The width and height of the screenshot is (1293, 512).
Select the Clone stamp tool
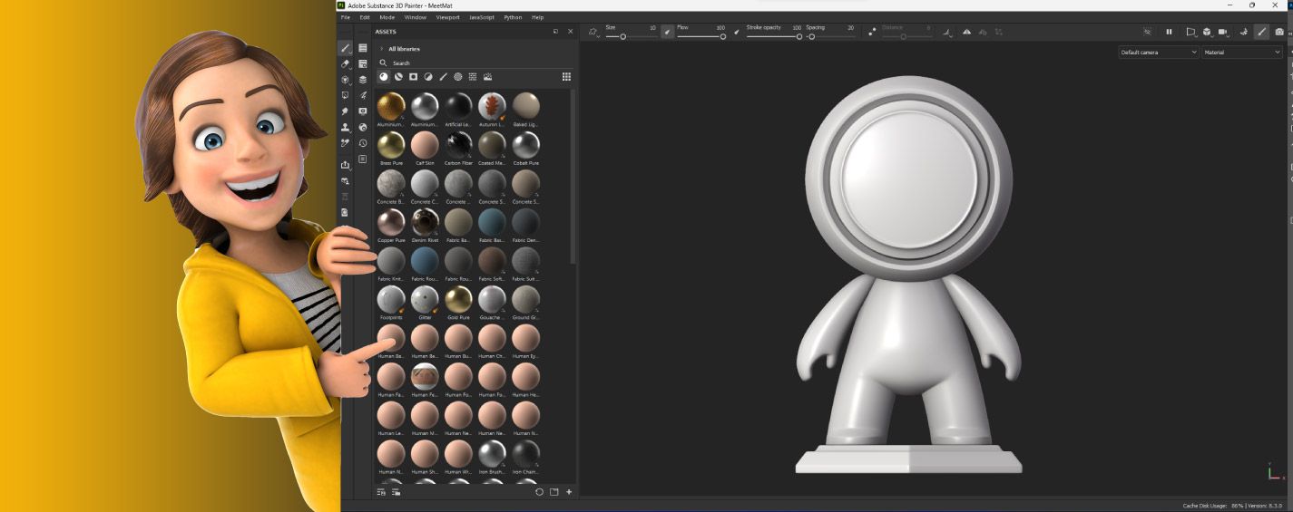pyautogui.click(x=345, y=127)
